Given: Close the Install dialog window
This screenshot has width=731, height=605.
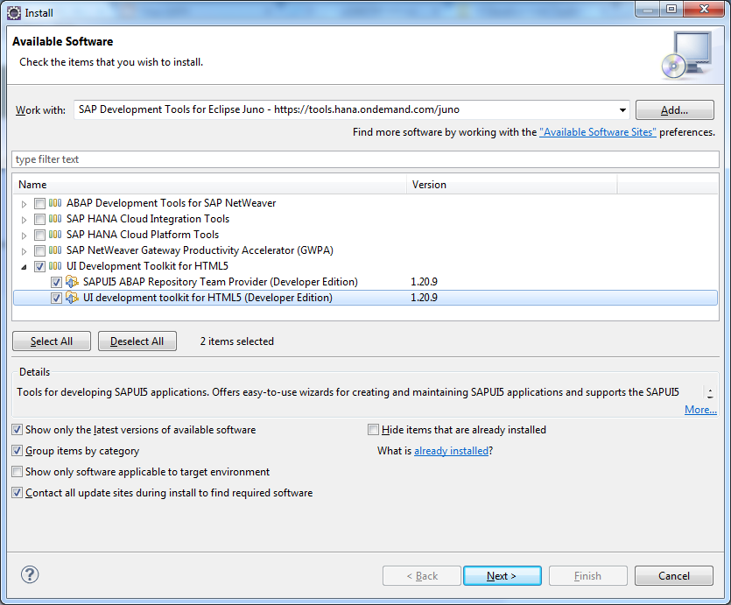Looking at the screenshot, I should coord(705,9).
